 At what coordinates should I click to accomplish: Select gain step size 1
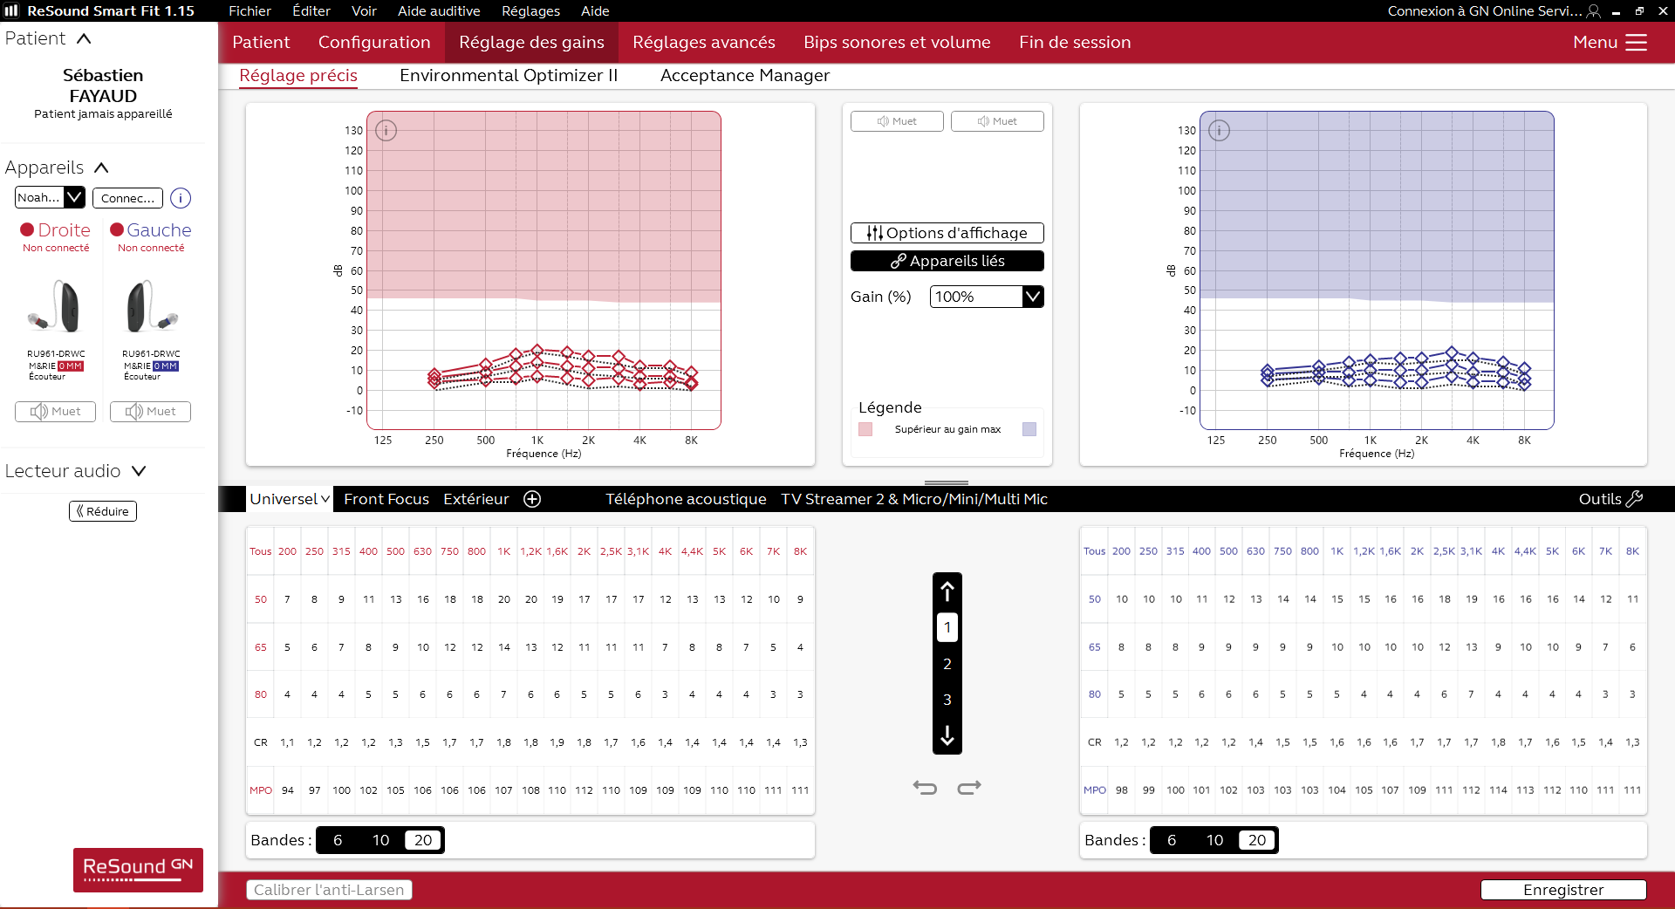coord(947,627)
